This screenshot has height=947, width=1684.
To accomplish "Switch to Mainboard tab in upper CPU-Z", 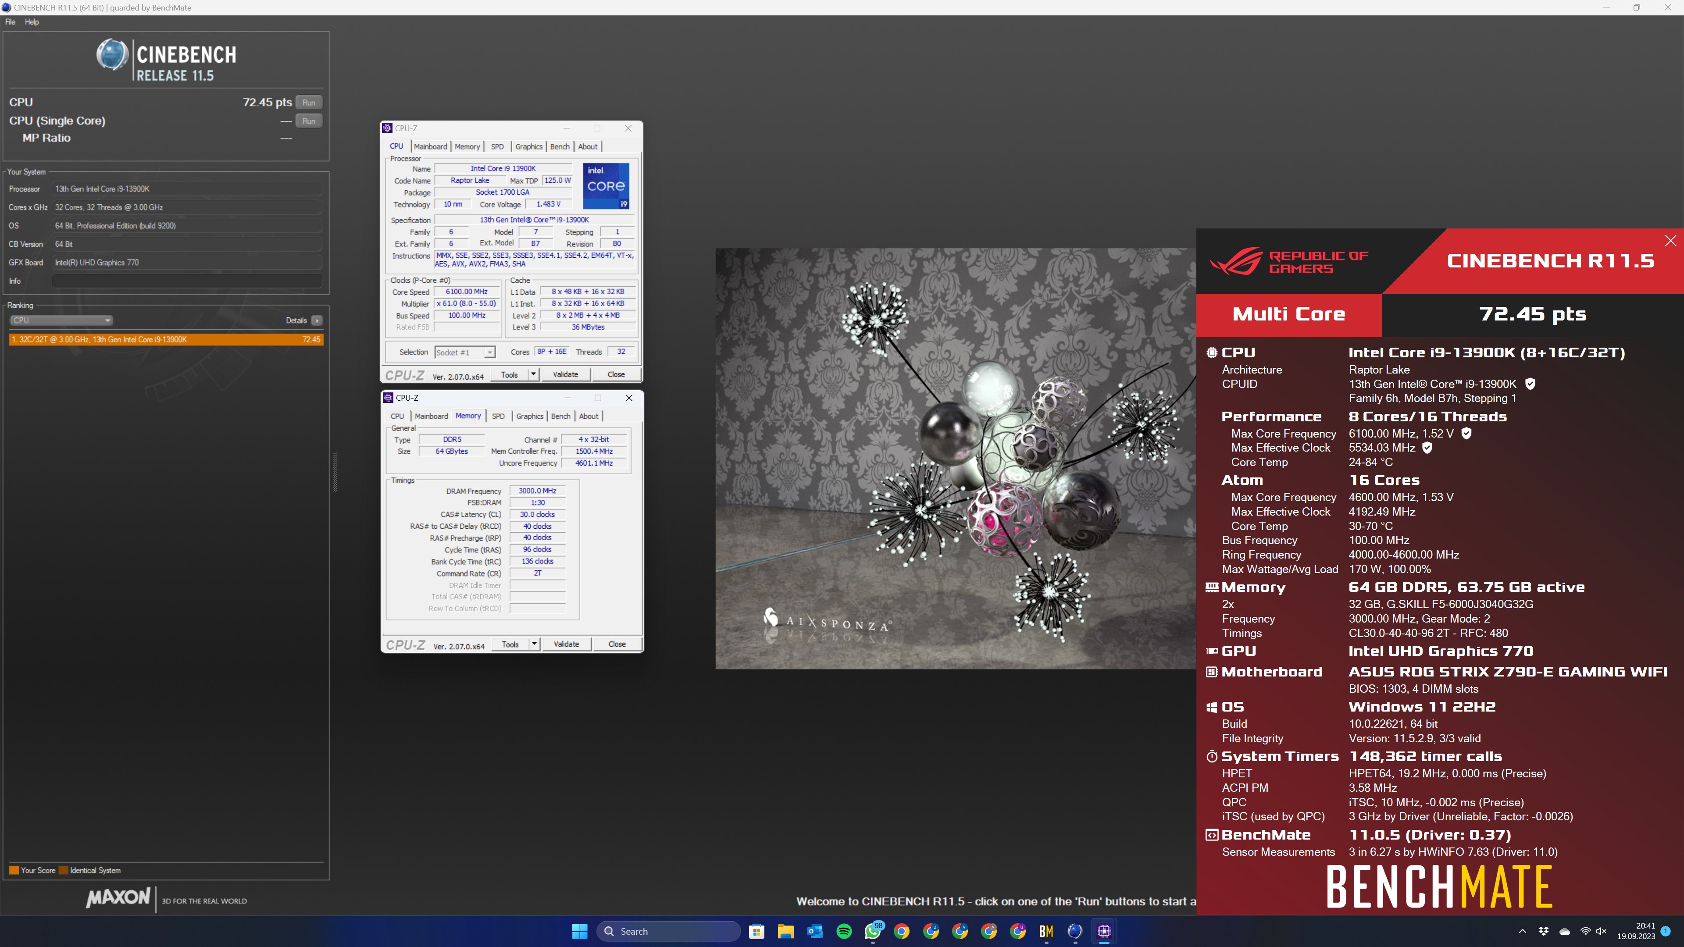I will 431,146.
